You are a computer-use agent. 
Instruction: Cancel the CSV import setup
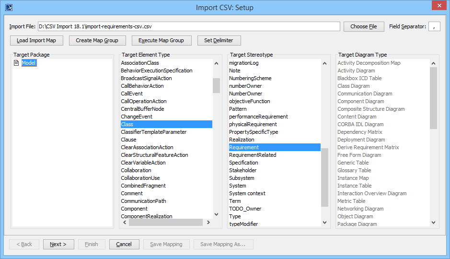124,244
